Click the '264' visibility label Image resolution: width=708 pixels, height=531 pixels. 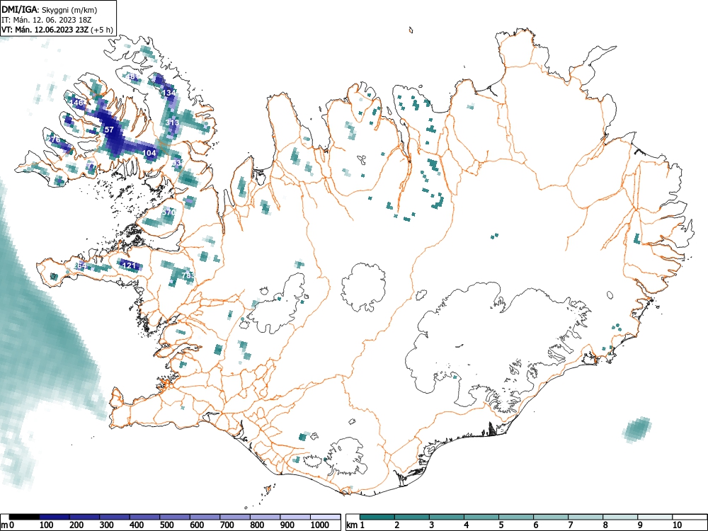coord(80,266)
